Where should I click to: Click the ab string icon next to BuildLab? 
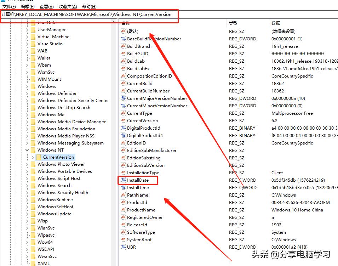(x=124, y=61)
